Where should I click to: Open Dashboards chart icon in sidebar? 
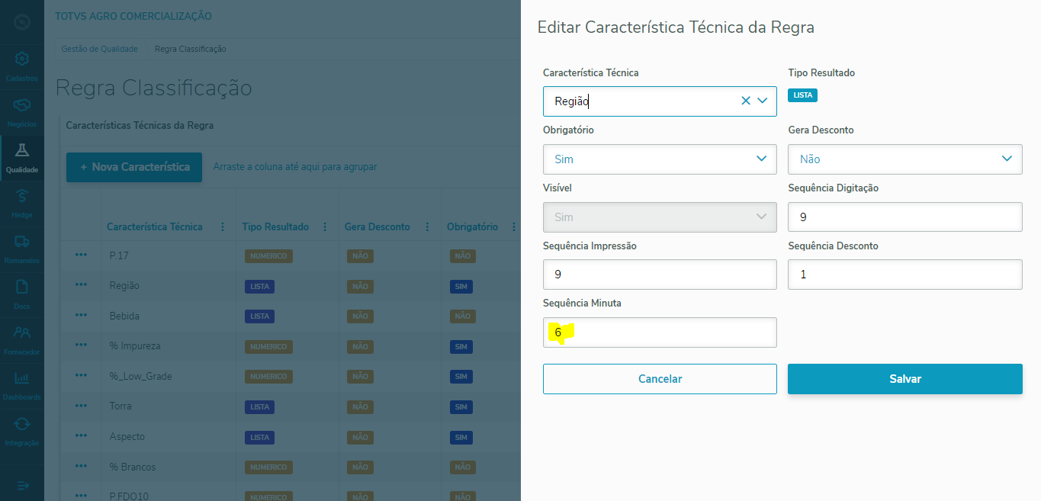click(x=22, y=378)
